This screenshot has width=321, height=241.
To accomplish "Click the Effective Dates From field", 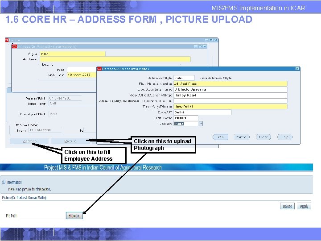I will click(x=45, y=130).
